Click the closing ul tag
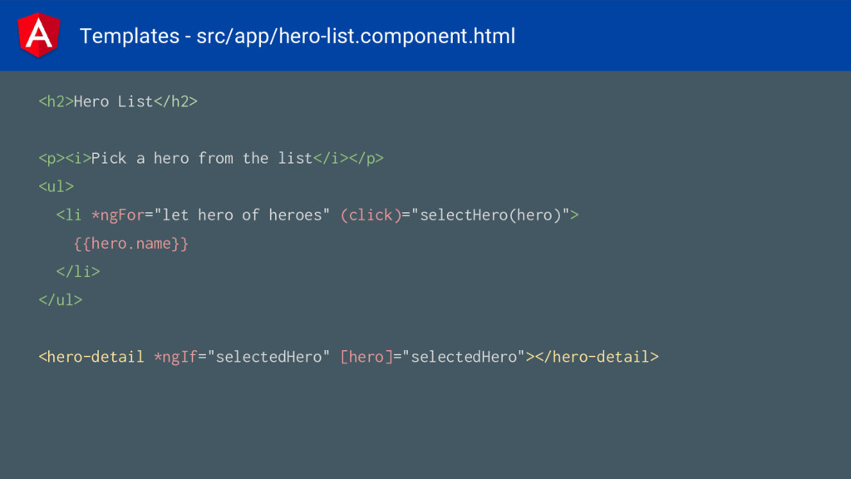Image resolution: width=851 pixels, height=479 pixels. pyautogui.click(x=60, y=299)
